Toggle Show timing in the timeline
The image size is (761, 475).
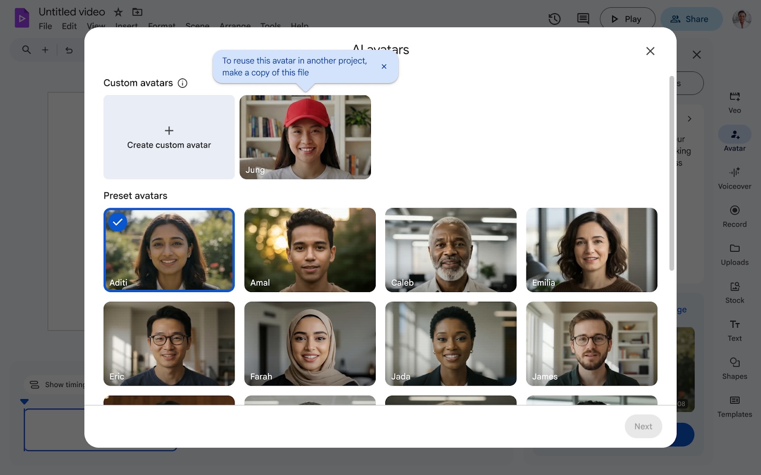tap(56, 385)
